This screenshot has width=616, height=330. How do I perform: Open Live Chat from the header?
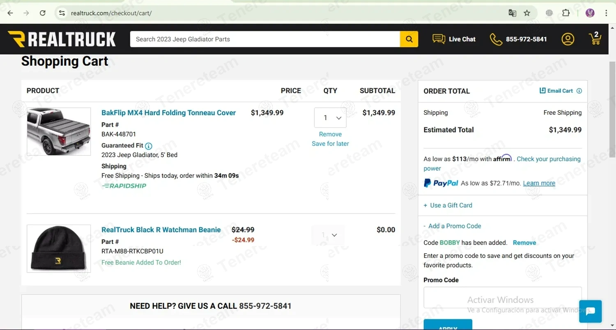454,39
